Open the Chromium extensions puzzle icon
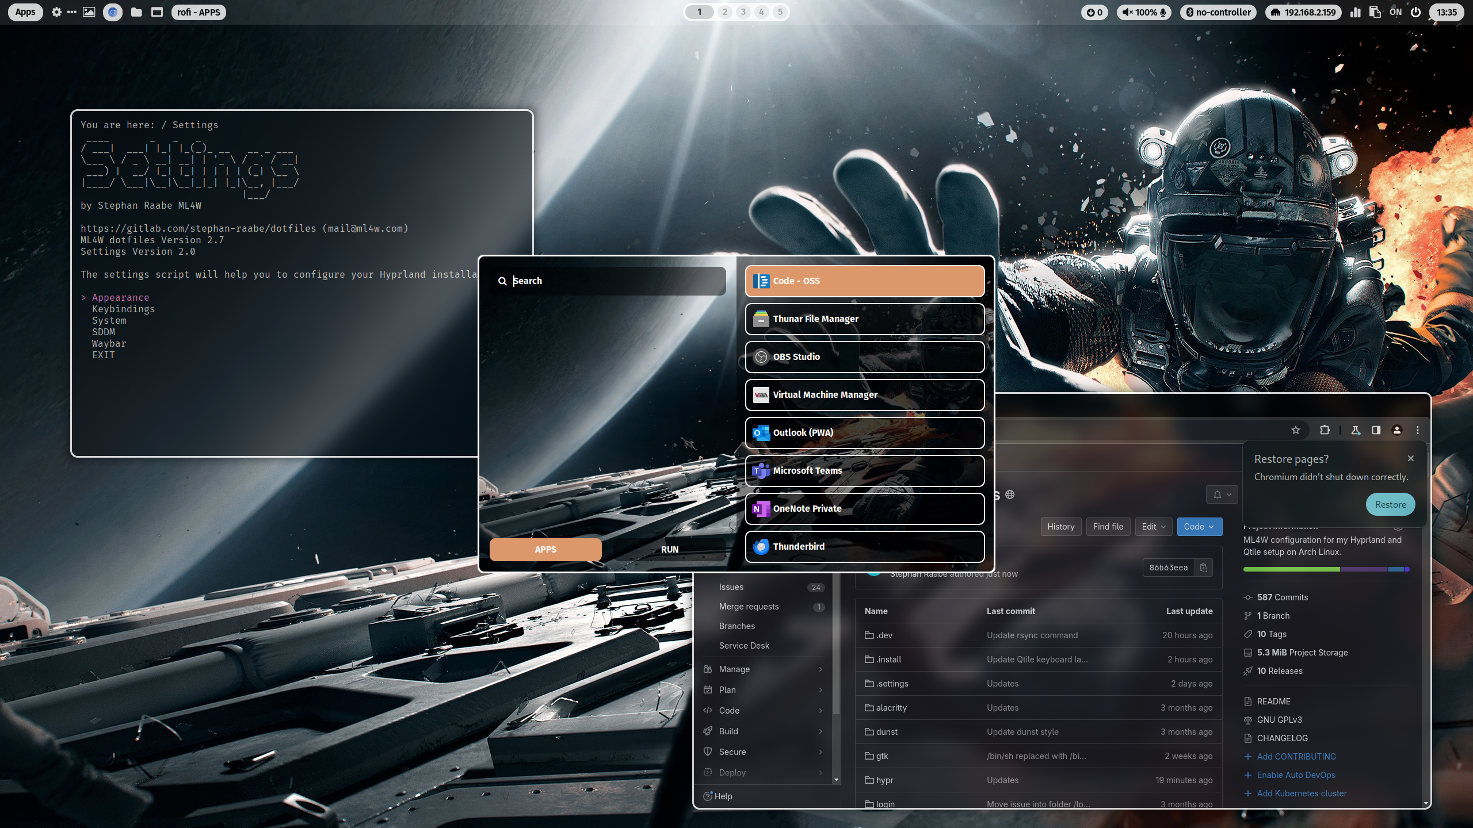1473x828 pixels. (x=1325, y=430)
